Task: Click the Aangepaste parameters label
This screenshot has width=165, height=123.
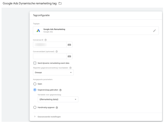Action: coord(43,79)
